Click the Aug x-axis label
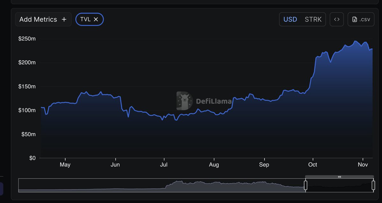Image resolution: width=382 pixels, height=203 pixels. pos(214,165)
